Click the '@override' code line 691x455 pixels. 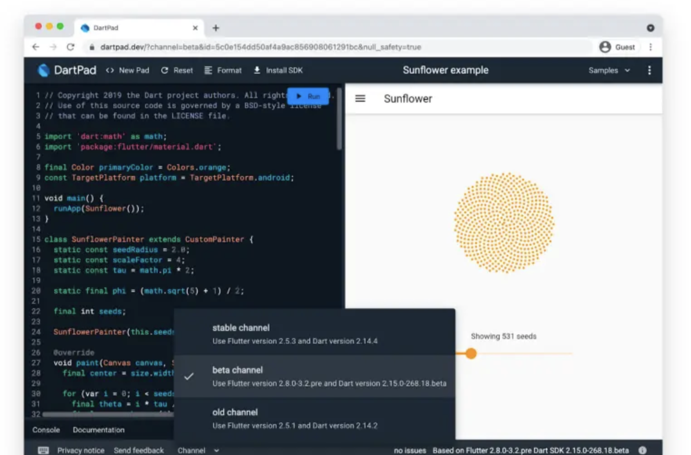(74, 353)
